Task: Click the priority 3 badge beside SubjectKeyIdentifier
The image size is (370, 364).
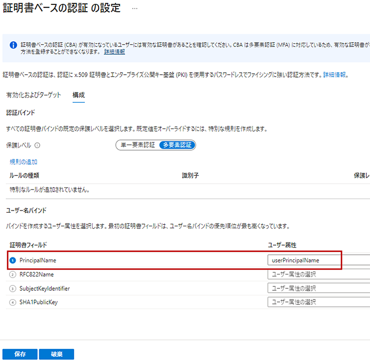Action: (13, 288)
